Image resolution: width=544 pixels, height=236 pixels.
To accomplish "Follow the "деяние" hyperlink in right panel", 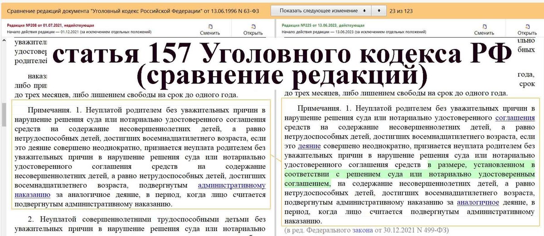I will [x=309, y=146].
